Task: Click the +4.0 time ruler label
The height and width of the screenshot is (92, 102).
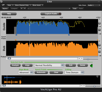Action: [x=43, y=18]
